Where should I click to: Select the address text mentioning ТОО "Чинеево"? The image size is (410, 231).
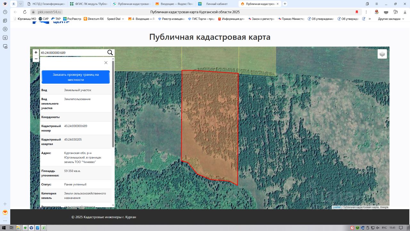83,158
